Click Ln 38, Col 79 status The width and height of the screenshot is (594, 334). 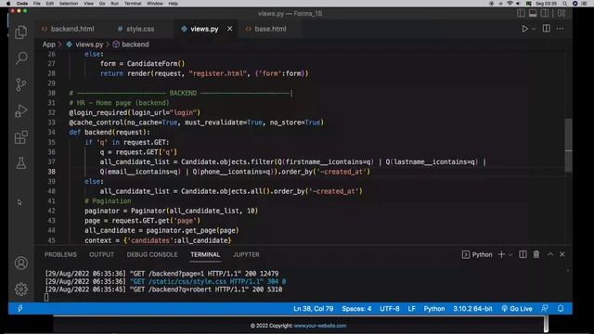coord(314,309)
